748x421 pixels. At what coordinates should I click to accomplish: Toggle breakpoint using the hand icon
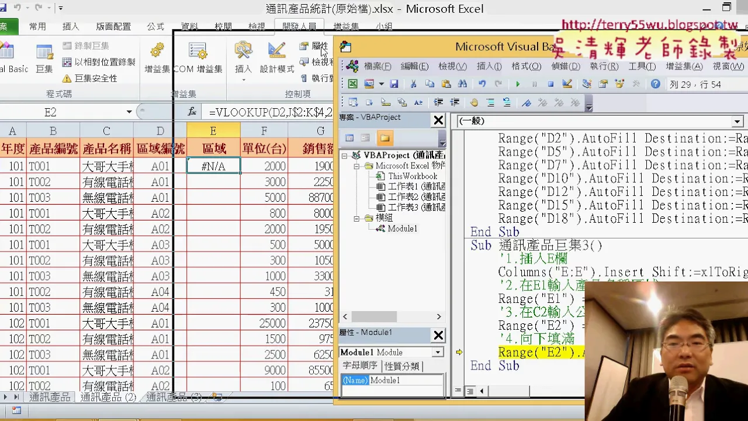[x=473, y=102]
